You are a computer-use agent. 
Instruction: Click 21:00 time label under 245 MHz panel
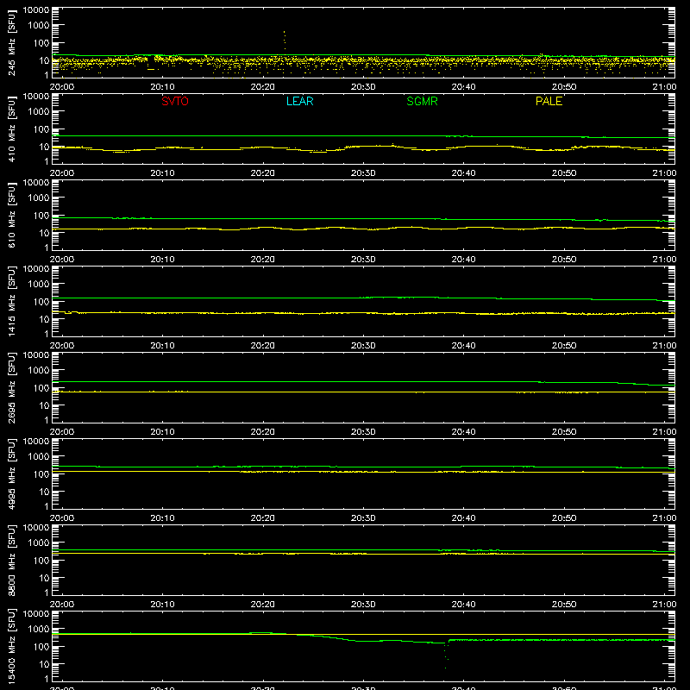pyautogui.click(x=664, y=87)
